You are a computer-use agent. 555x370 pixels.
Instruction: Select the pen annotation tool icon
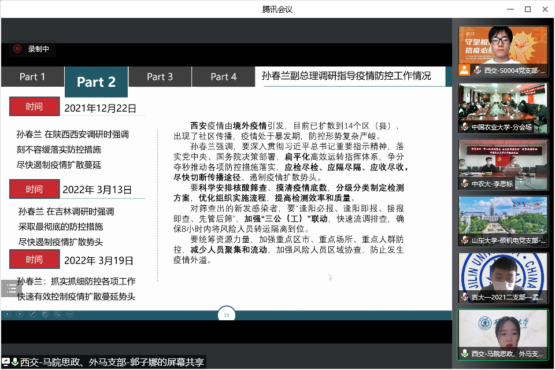pos(32,314)
